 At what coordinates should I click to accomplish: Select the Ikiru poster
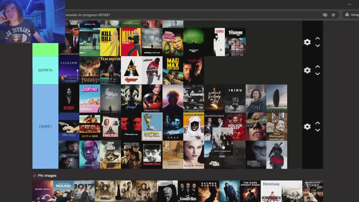(235, 98)
